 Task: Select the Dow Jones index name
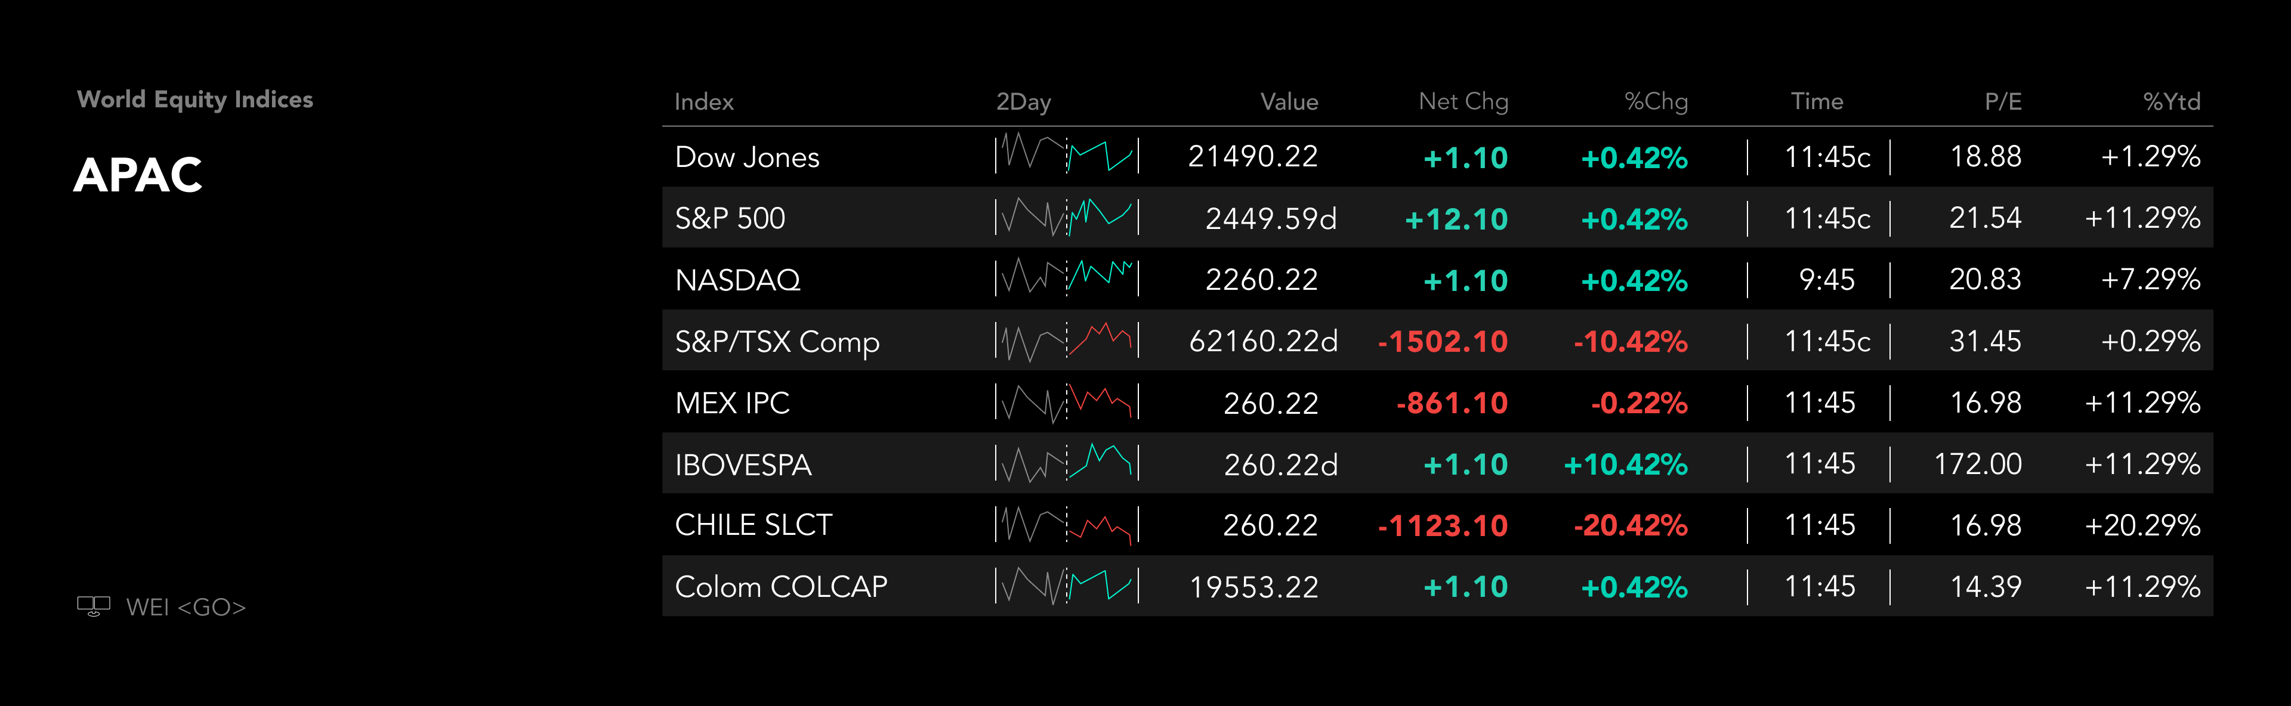pos(747,157)
